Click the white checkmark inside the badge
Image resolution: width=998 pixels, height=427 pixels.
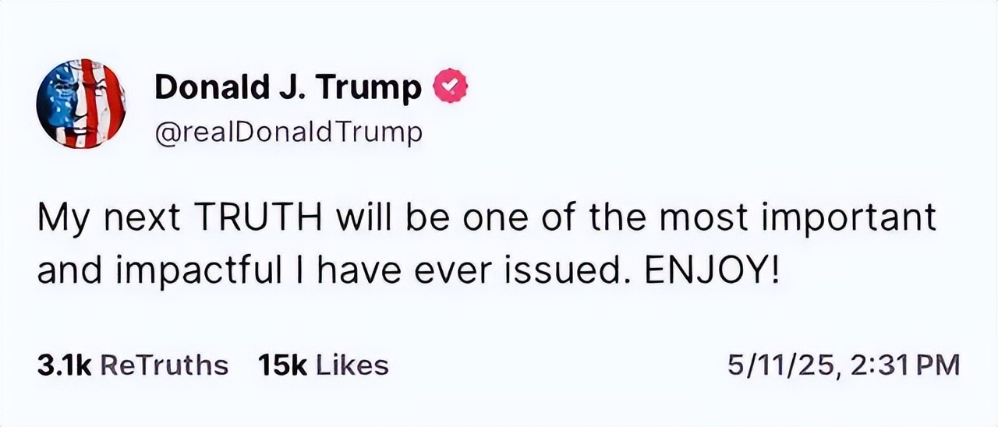pyautogui.click(x=451, y=86)
